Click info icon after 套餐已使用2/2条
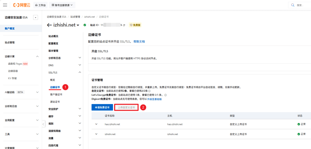The image size is (311, 149). click(149, 91)
